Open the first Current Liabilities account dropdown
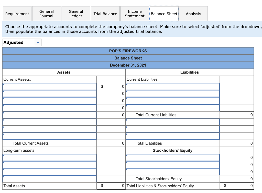262x193 pixels. click(173, 87)
